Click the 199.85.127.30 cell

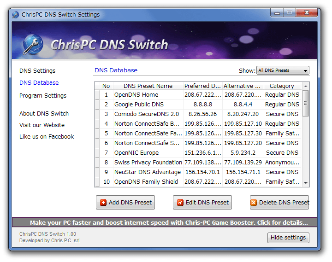tap(243, 134)
